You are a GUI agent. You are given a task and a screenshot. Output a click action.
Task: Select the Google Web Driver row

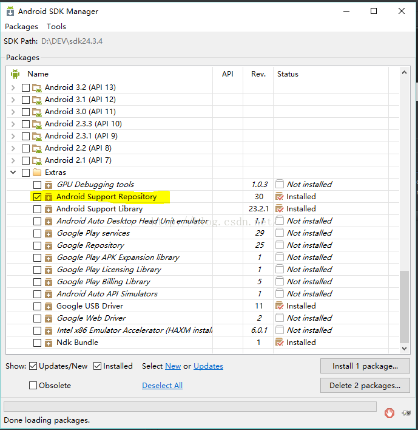pyautogui.click(x=203, y=318)
